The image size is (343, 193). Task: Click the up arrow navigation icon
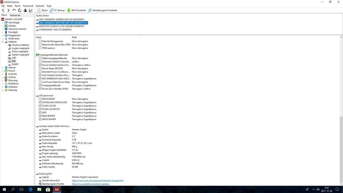coord(14,10)
